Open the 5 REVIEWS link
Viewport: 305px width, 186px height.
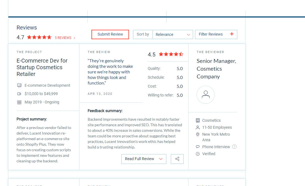65,38
